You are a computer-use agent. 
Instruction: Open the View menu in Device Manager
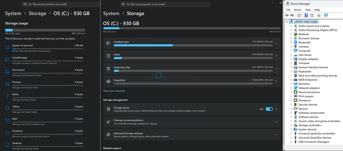308,10
